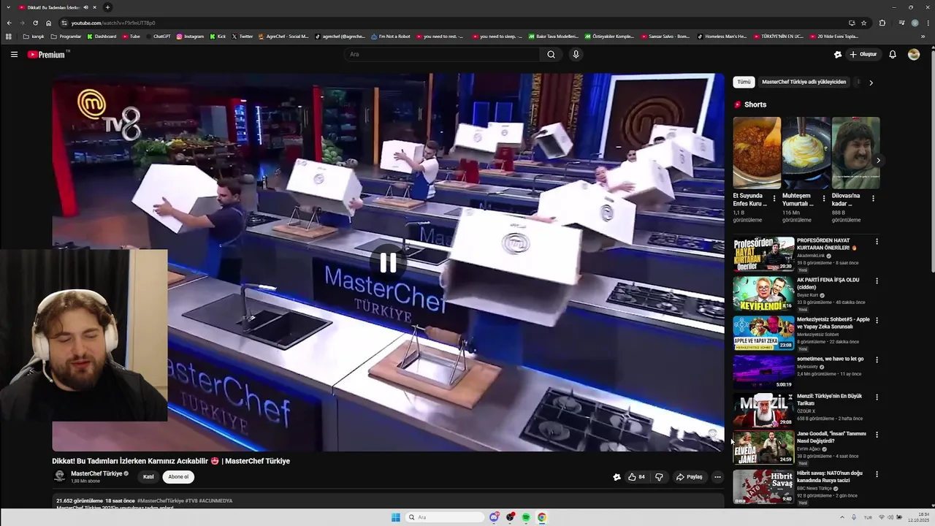Open the Chrome extensions puzzle icon
The image size is (935, 526).
pos(882,23)
